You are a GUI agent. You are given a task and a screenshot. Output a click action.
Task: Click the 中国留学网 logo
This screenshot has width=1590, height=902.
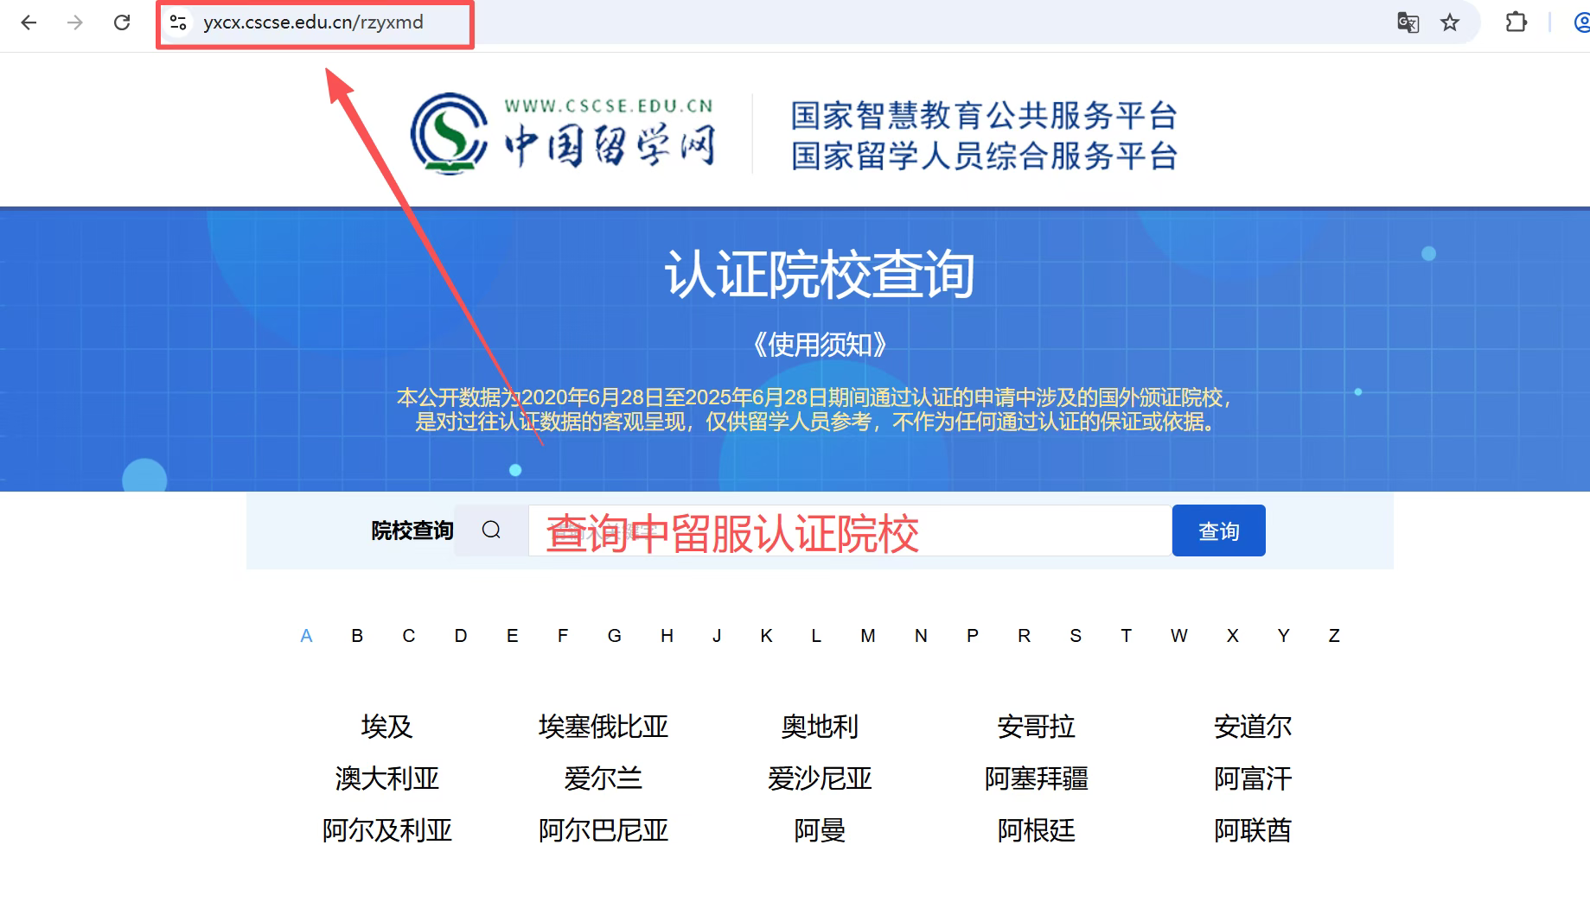coord(563,134)
